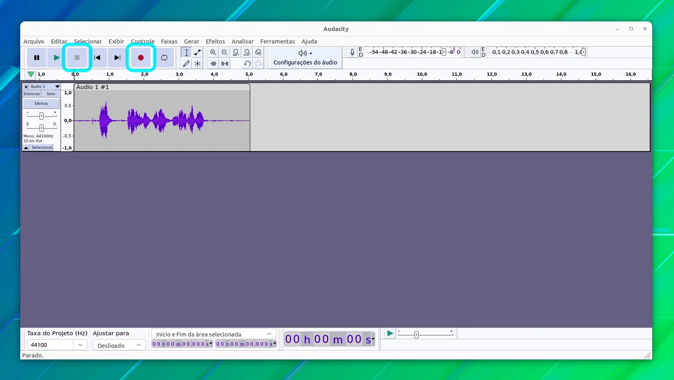Open the Controle menu
Screen dimensions: 674x380
point(142,42)
